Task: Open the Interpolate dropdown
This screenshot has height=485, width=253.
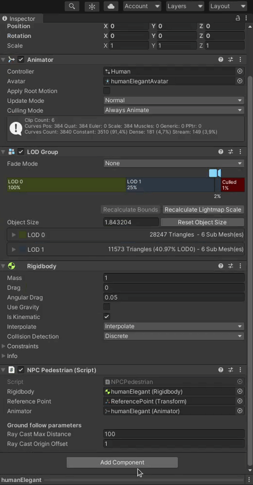Action: click(x=174, y=327)
